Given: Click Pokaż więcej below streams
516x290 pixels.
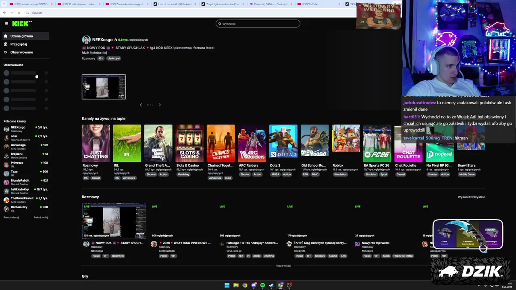Looking at the screenshot, I should 283,266.
